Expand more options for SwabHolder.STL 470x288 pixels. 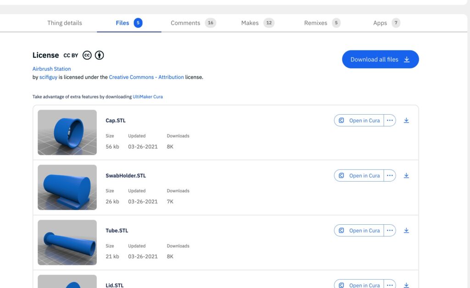(390, 176)
